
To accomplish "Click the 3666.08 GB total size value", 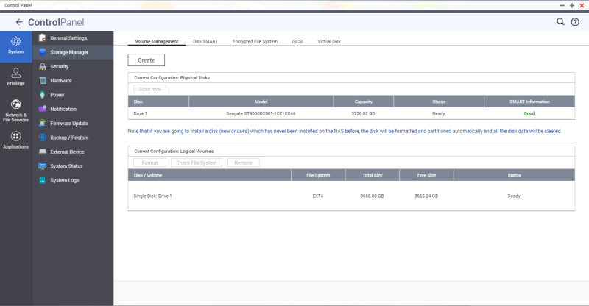I will (372, 196).
